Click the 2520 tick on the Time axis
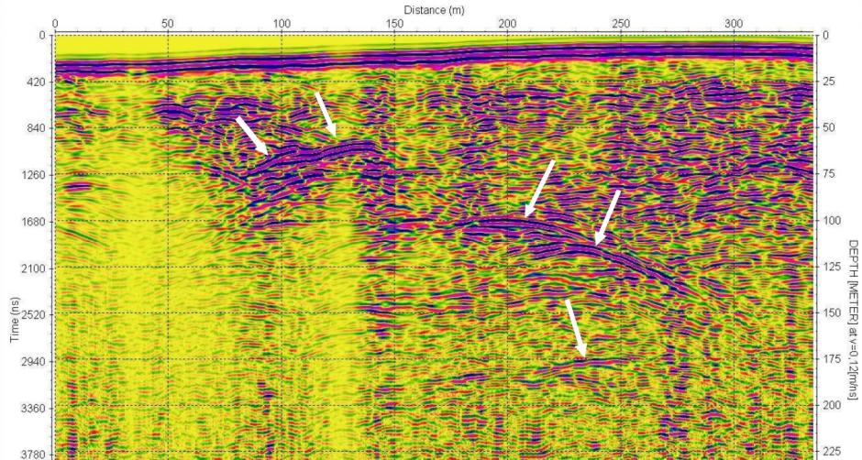The width and height of the screenshot is (862, 460). tap(35, 314)
